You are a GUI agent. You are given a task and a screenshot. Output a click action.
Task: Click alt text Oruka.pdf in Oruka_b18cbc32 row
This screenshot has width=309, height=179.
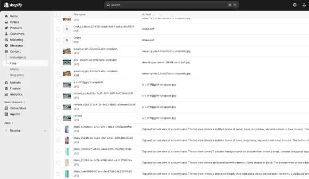(148, 29)
